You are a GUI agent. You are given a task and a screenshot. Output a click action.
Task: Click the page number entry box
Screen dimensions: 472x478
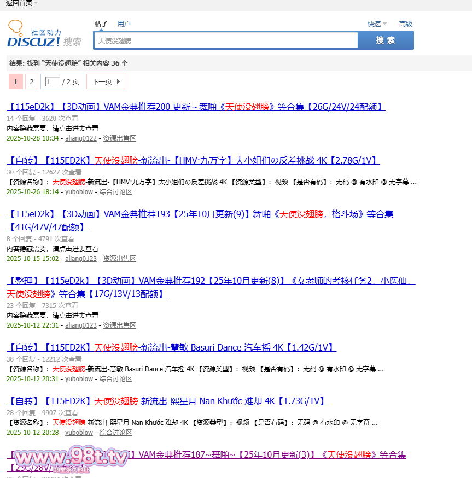tap(53, 81)
